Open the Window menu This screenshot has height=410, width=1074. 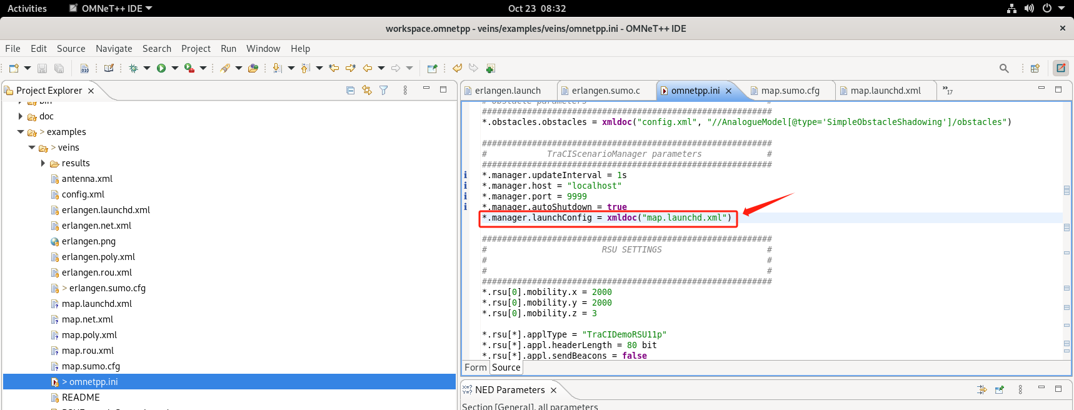click(x=263, y=49)
